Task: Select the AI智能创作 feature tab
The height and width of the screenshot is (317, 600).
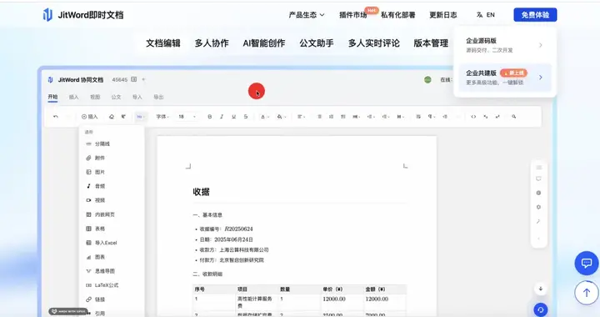Action: pyautogui.click(x=264, y=43)
